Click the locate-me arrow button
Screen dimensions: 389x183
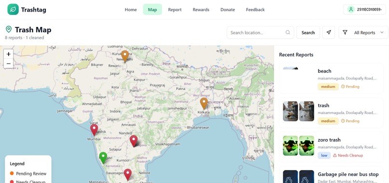pyautogui.click(x=329, y=32)
